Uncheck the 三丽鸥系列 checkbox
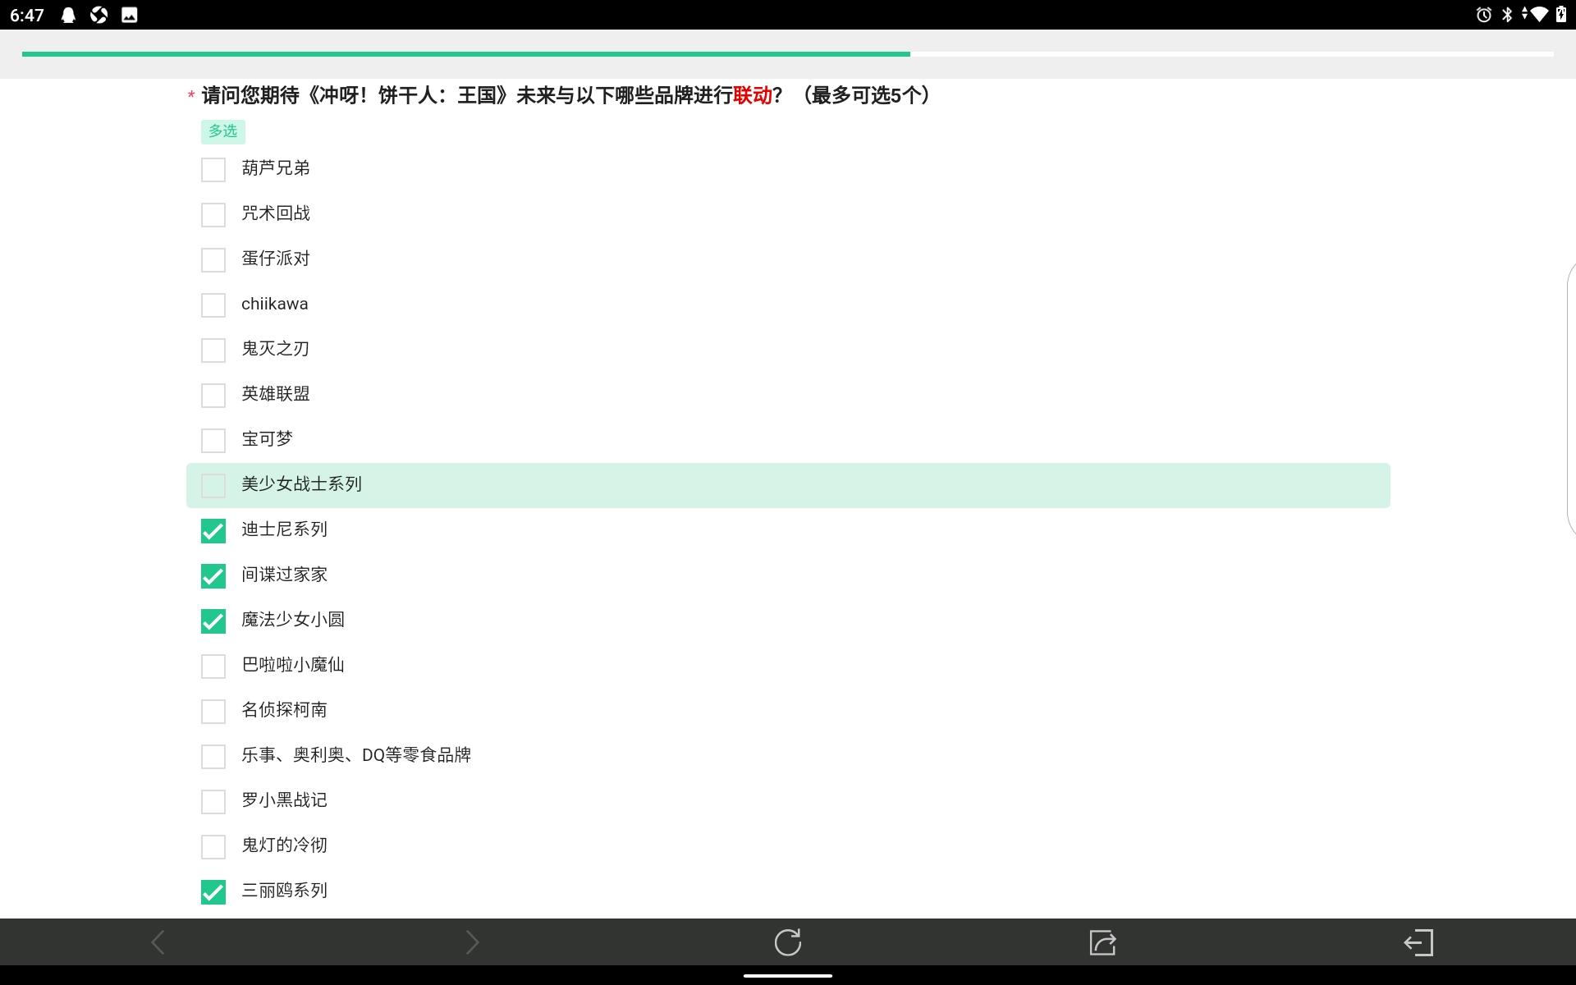The image size is (1576, 985). [x=213, y=892]
